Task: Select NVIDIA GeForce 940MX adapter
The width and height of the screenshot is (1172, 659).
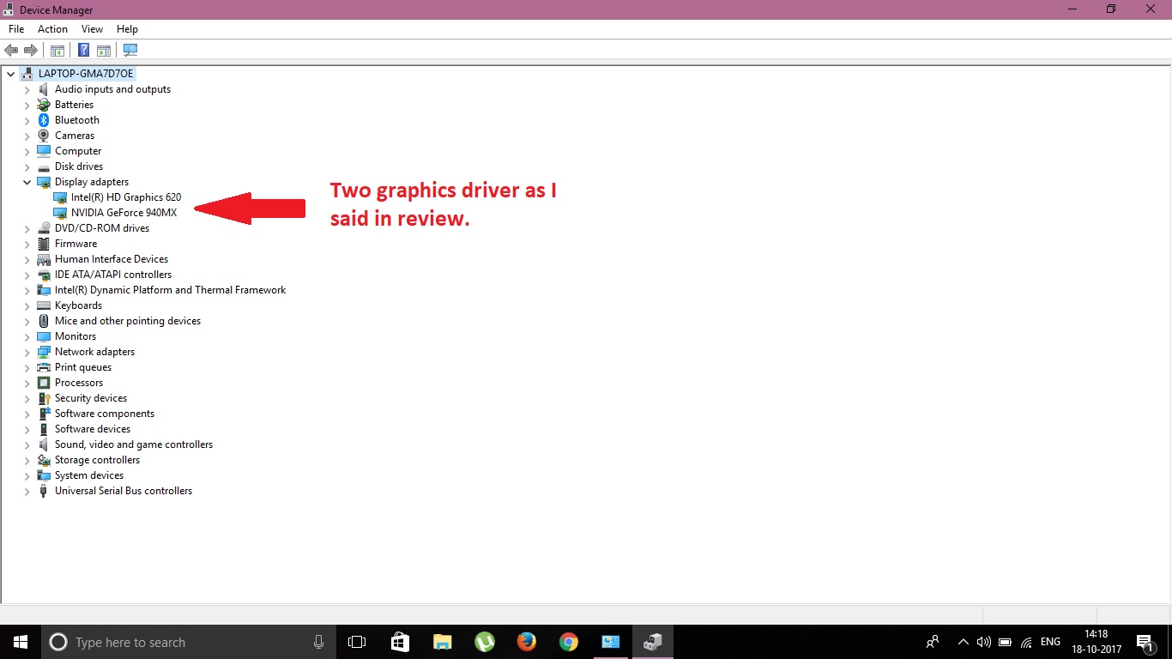Action: pyautogui.click(x=124, y=213)
